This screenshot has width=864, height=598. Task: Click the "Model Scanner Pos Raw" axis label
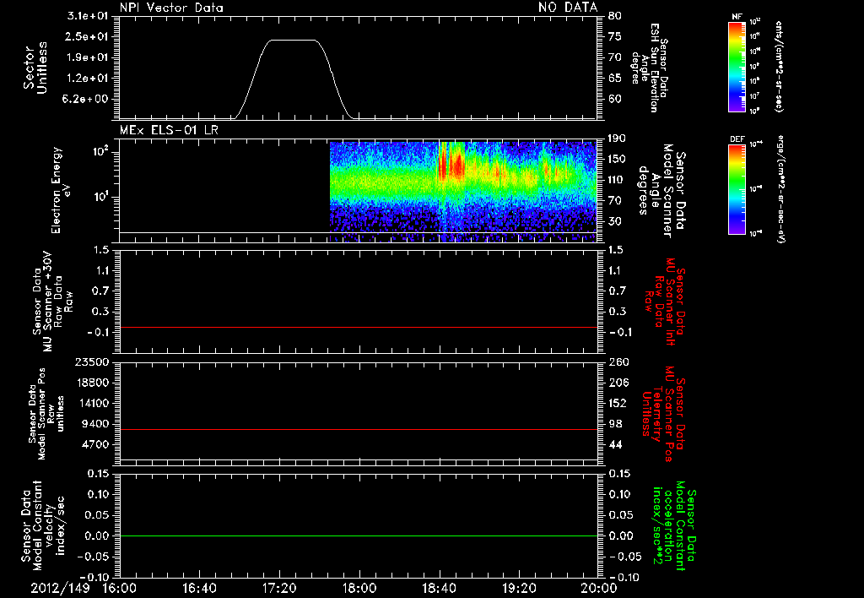pos(46,414)
